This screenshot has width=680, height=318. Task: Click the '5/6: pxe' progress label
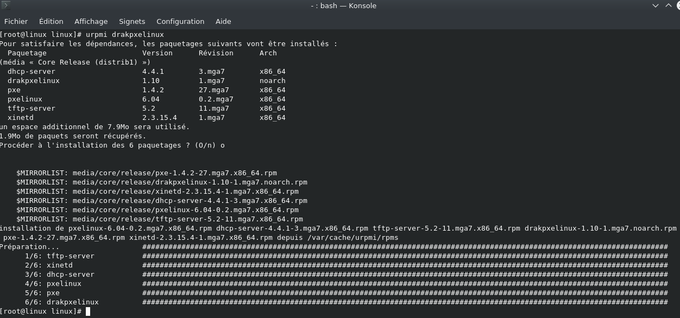point(42,292)
